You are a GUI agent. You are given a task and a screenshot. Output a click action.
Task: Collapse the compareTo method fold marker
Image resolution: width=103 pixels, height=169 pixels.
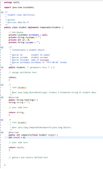coord(2,133)
